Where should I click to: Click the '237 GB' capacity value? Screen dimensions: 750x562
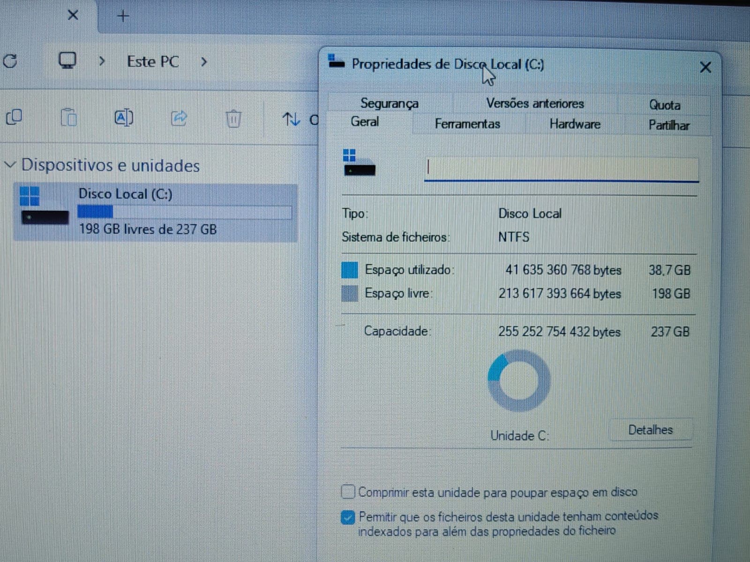point(670,332)
